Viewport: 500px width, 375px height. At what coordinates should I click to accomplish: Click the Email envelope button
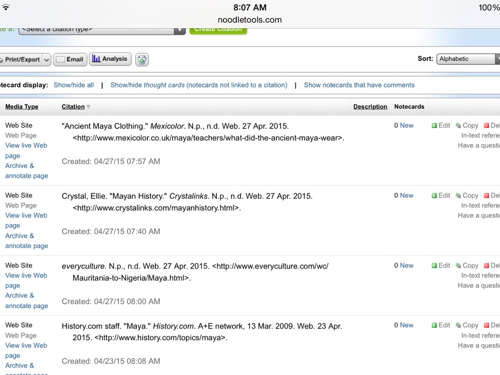70,60
